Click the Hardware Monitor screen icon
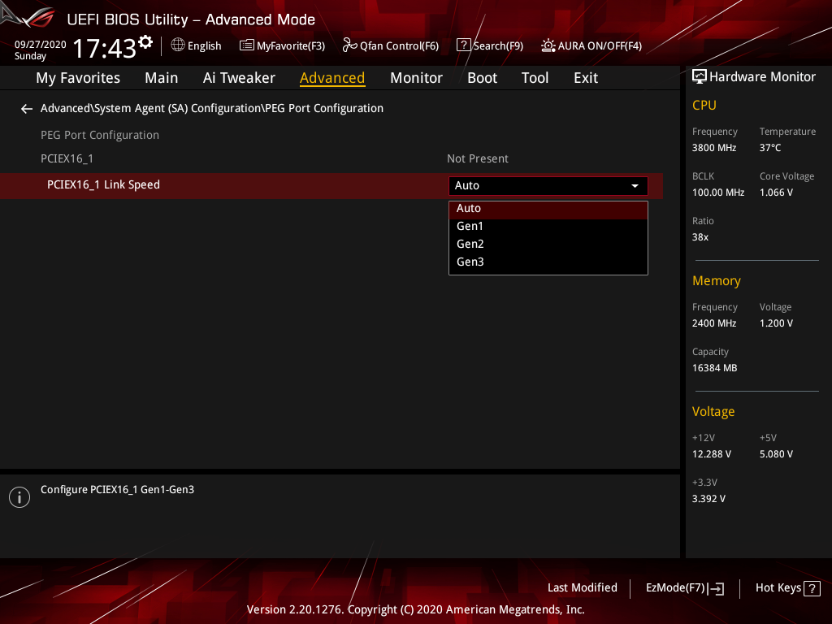The height and width of the screenshot is (624, 832). click(x=700, y=77)
